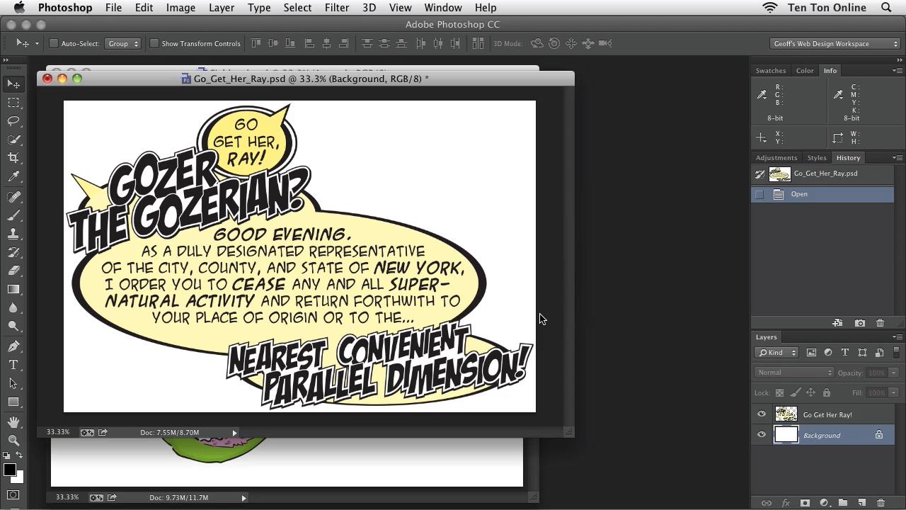Open the layer Kind filter dropdown

pos(776,352)
